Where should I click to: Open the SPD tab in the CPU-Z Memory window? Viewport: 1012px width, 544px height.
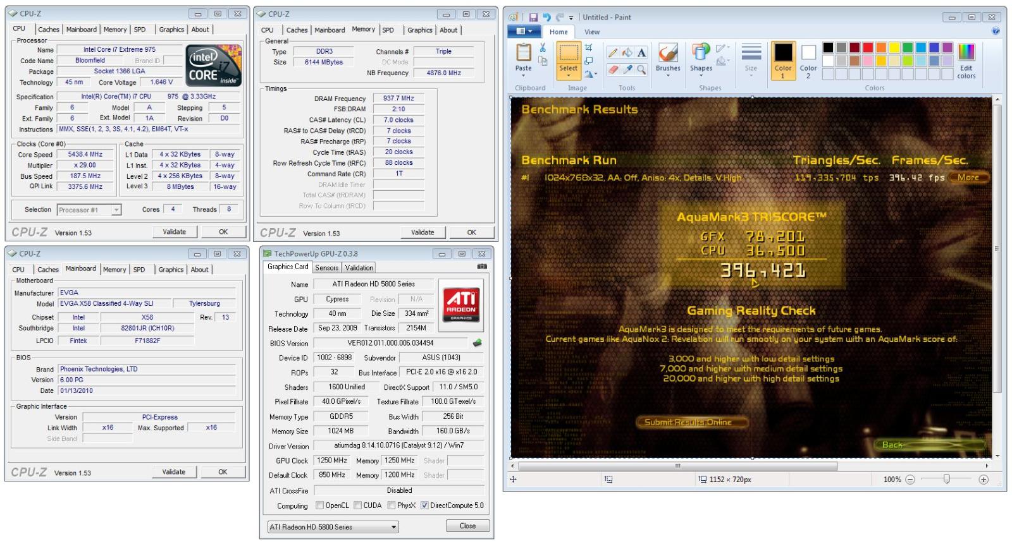[x=388, y=30]
